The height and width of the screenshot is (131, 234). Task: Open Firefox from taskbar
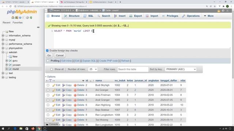tap(33, 128)
